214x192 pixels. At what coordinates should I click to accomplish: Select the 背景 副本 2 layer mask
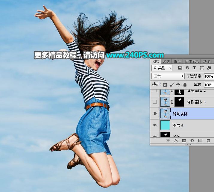tap(179, 92)
